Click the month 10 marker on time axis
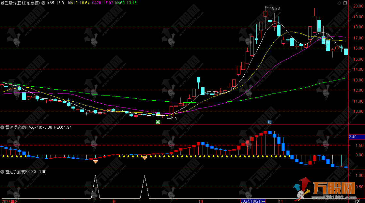Screen dimensions: 365x203 click(x=200, y=201)
